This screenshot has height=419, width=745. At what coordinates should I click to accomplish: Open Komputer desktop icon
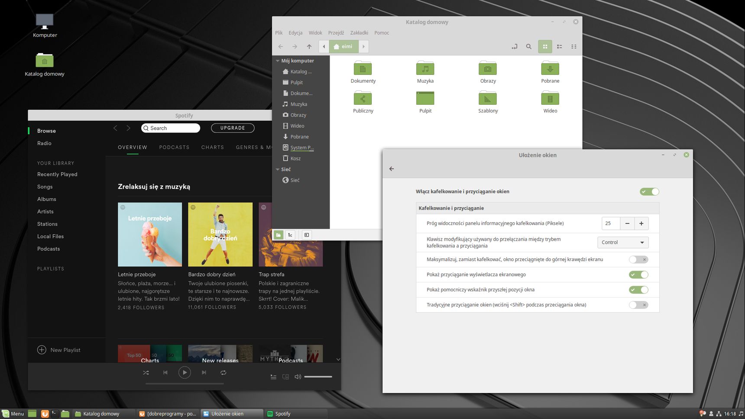(x=45, y=26)
